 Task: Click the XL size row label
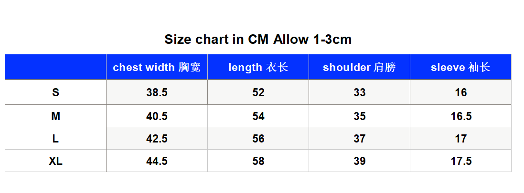(55, 161)
